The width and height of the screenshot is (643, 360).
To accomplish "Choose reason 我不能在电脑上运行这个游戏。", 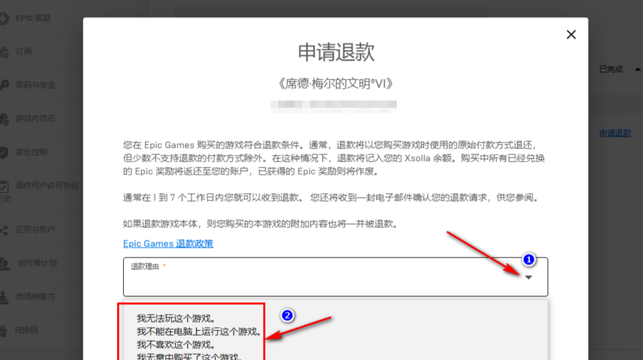I will point(199,331).
